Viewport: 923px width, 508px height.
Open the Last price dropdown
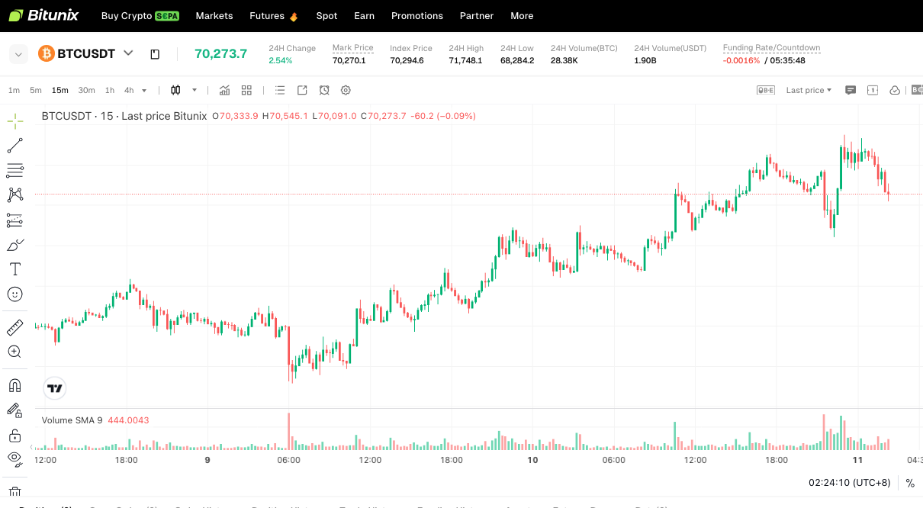coord(808,90)
